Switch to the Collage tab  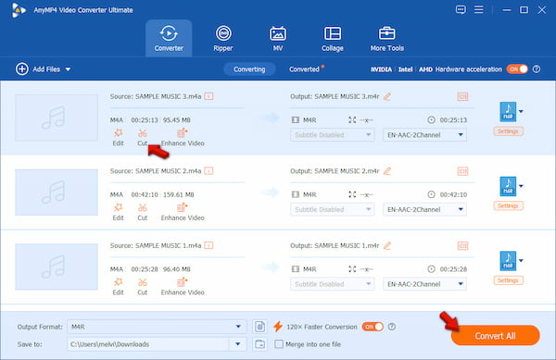pyautogui.click(x=333, y=38)
